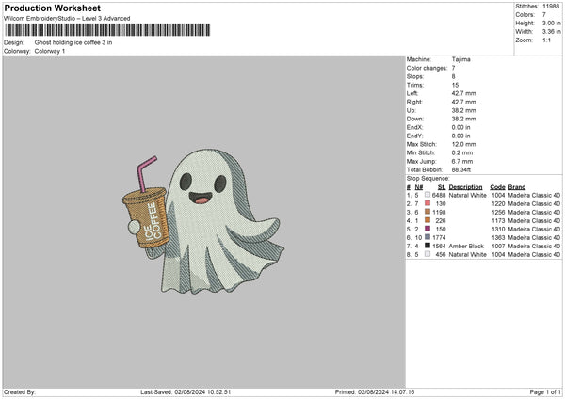The width and height of the screenshot is (565, 399).
Task: Click the max stitch value '12.0 mm'
Action: click(463, 144)
